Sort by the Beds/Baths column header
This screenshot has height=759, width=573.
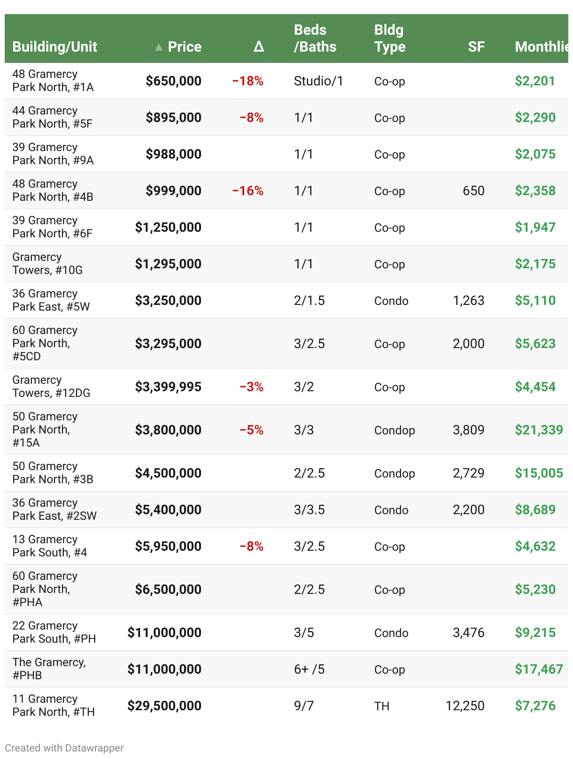point(315,38)
